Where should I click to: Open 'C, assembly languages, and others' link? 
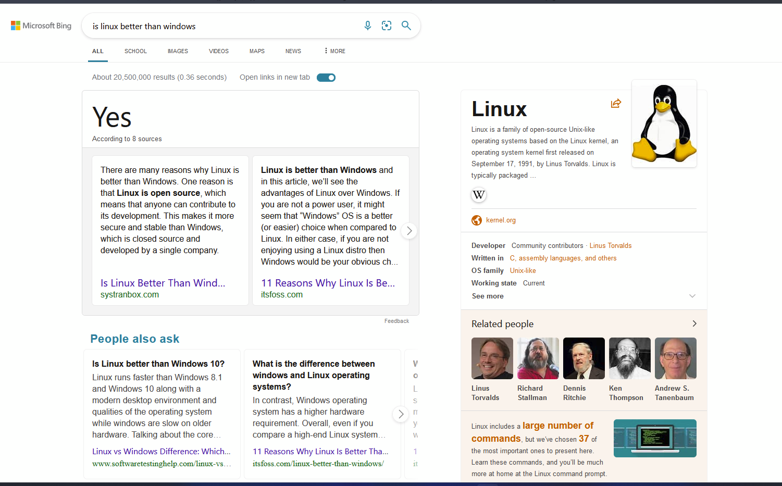point(563,258)
